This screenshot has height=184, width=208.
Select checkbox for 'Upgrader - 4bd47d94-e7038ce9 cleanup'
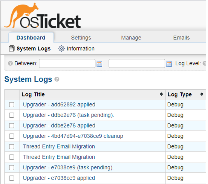point(12,136)
